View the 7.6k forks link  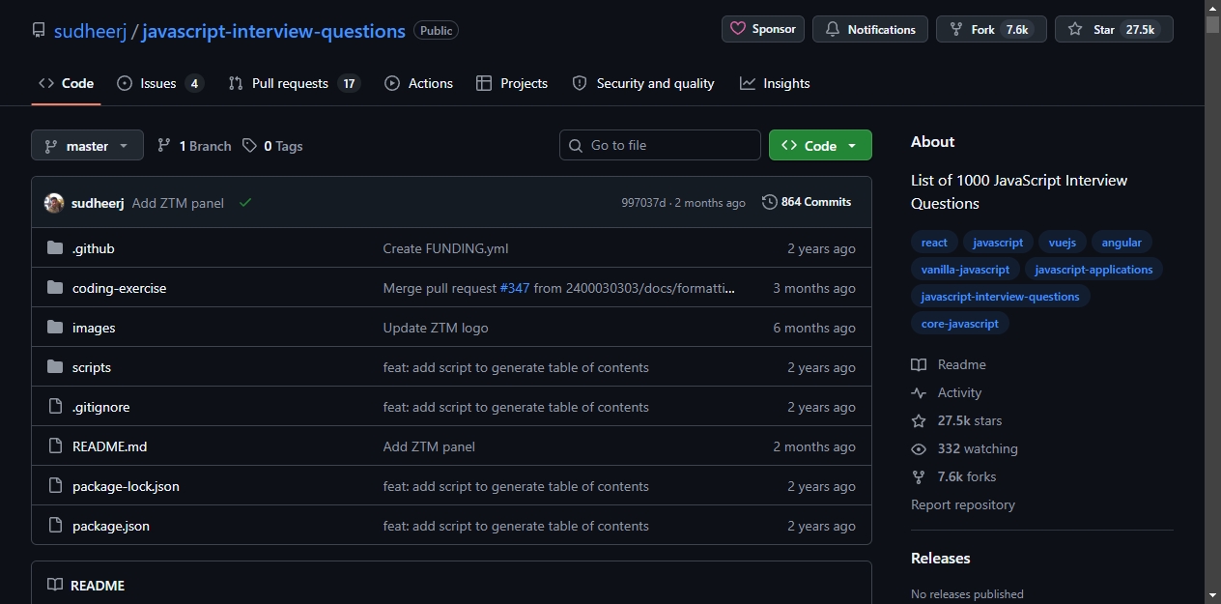[953, 476]
